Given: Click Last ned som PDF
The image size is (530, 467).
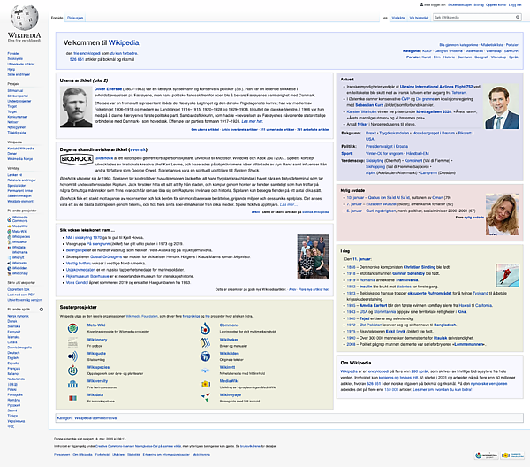Looking at the screenshot, I should [x=20, y=295].
